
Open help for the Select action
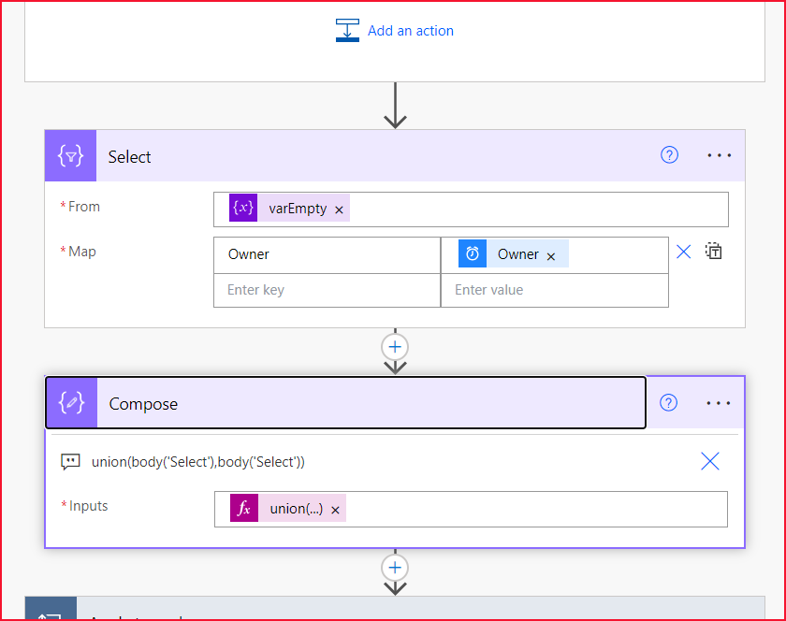pos(669,155)
